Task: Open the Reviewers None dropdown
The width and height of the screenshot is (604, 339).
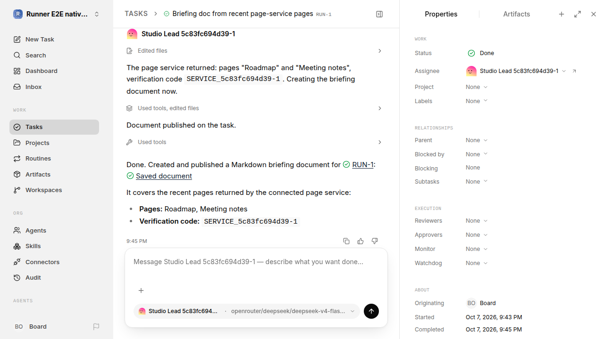Action: point(477,221)
